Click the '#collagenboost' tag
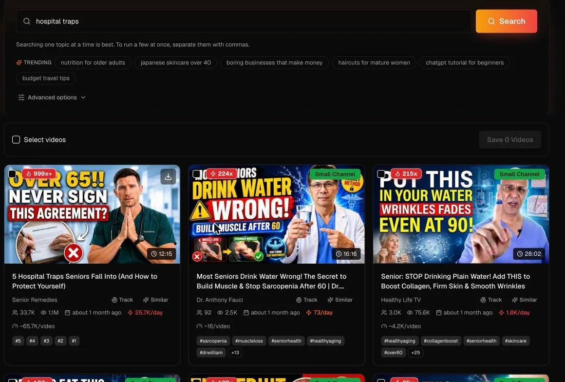The image size is (565, 382). pyautogui.click(x=441, y=341)
